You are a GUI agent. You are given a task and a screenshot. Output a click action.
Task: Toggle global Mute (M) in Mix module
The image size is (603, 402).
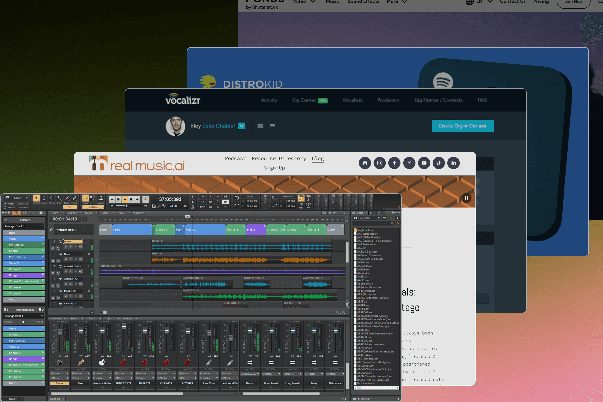(203, 197)
